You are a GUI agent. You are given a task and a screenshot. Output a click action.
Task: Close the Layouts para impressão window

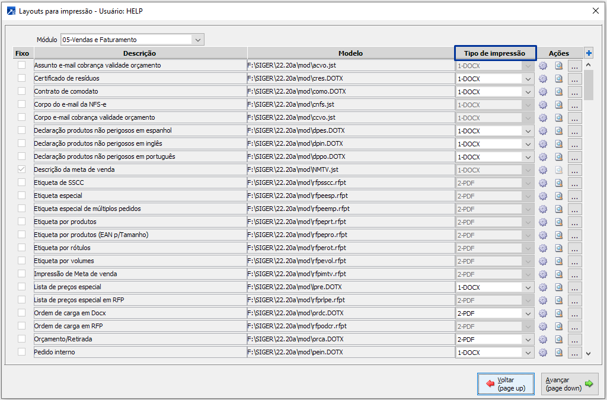tap(595, 11)
